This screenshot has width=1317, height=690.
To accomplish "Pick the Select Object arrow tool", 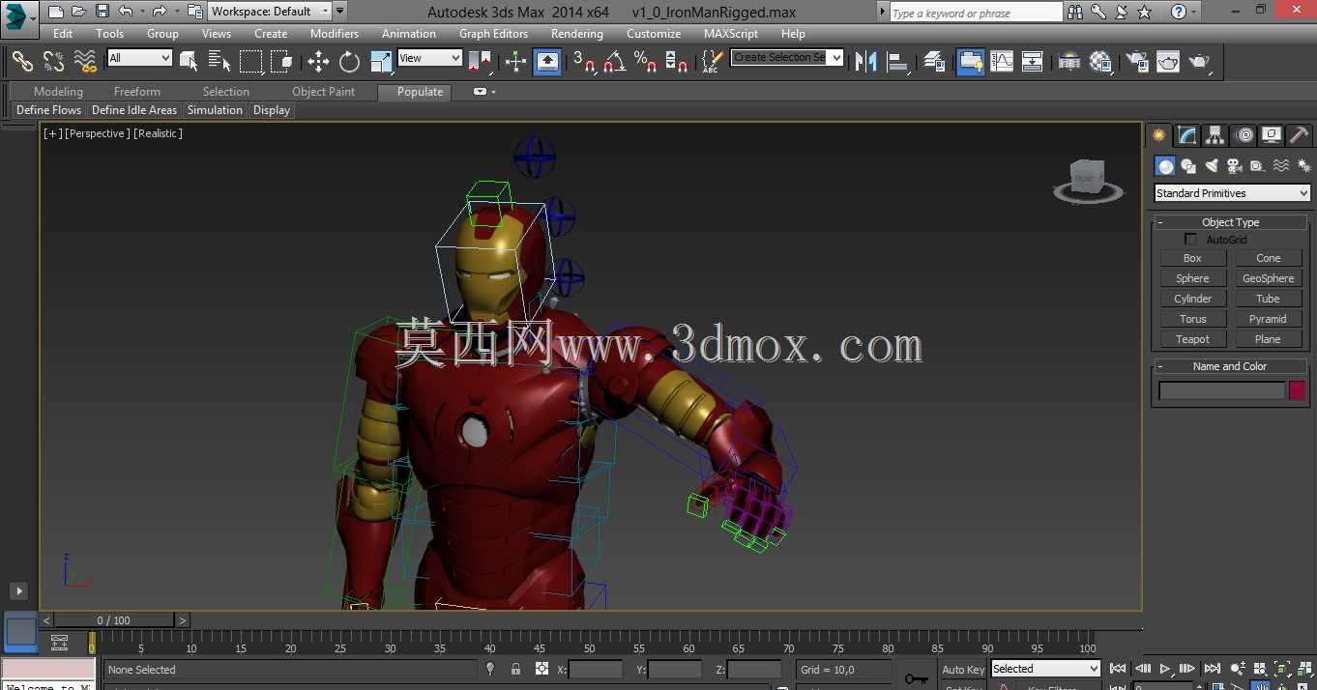I will point(189,62).
